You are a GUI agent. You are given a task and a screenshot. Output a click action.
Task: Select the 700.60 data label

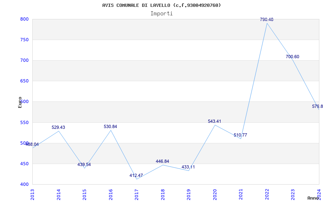pyautogui.click(x=292, y=57)
